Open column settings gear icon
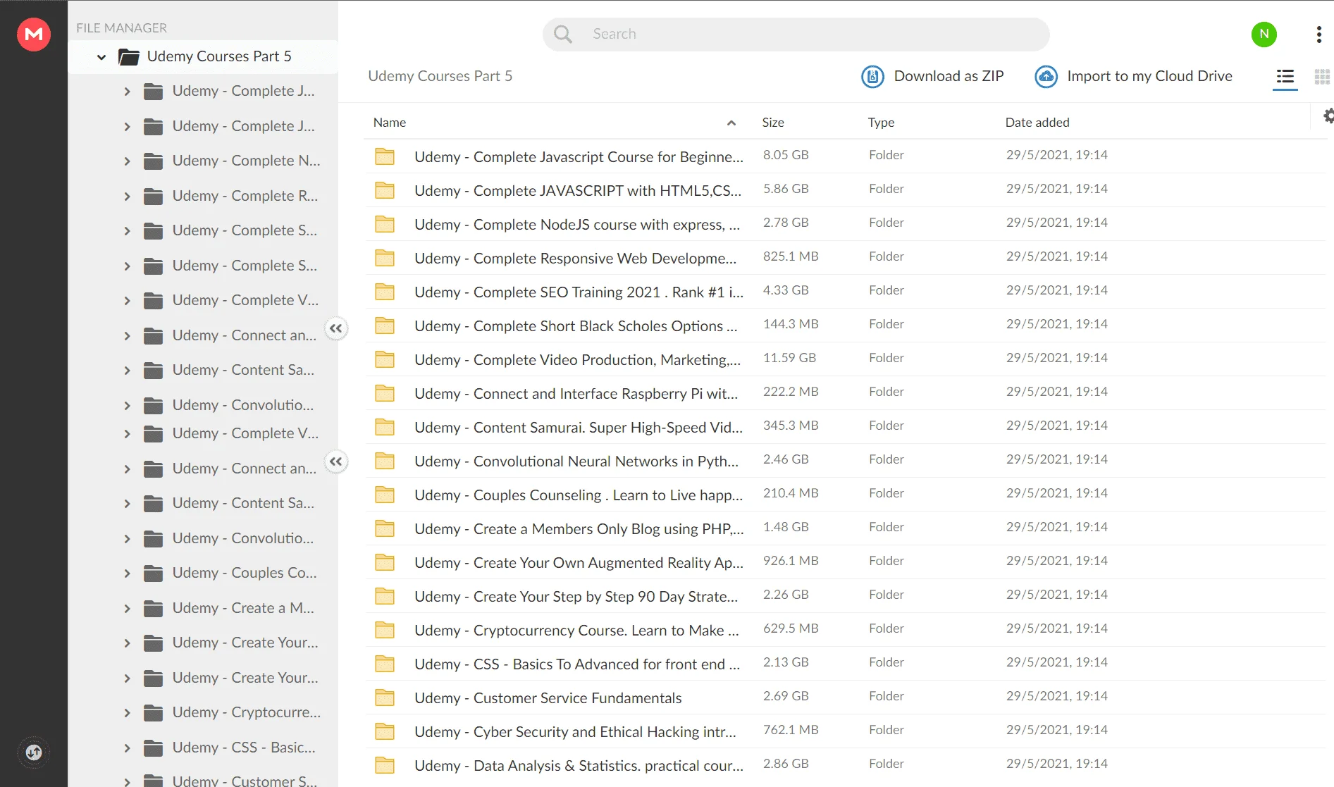This screenshot has height=787, width=1334. [1328, 116]
